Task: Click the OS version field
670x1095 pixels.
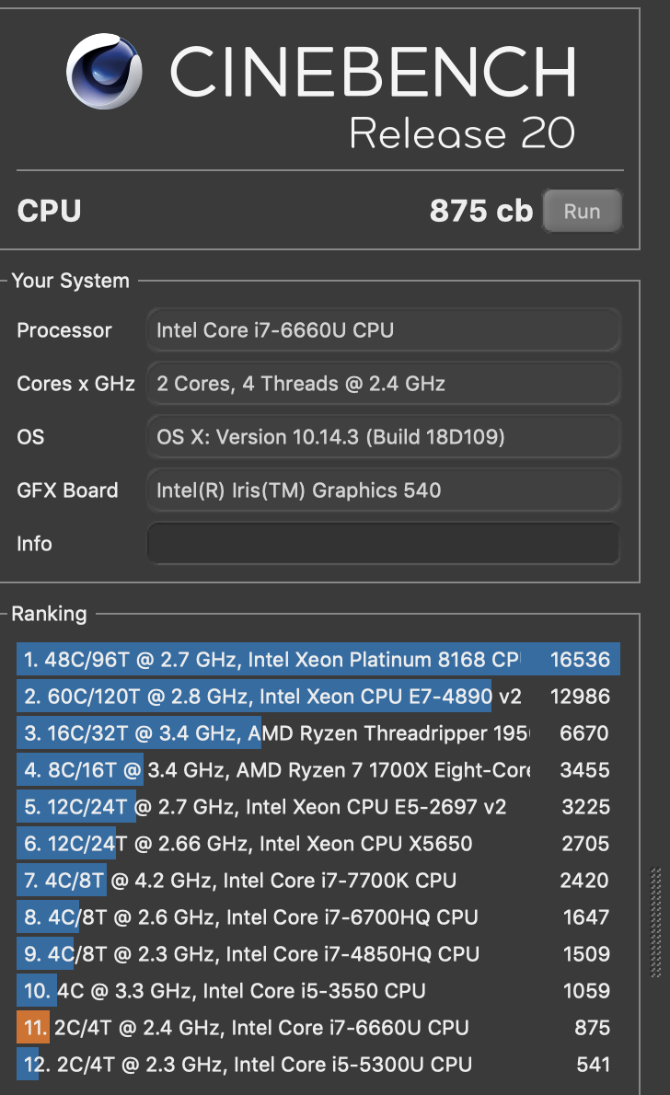Action: point(384,437)
